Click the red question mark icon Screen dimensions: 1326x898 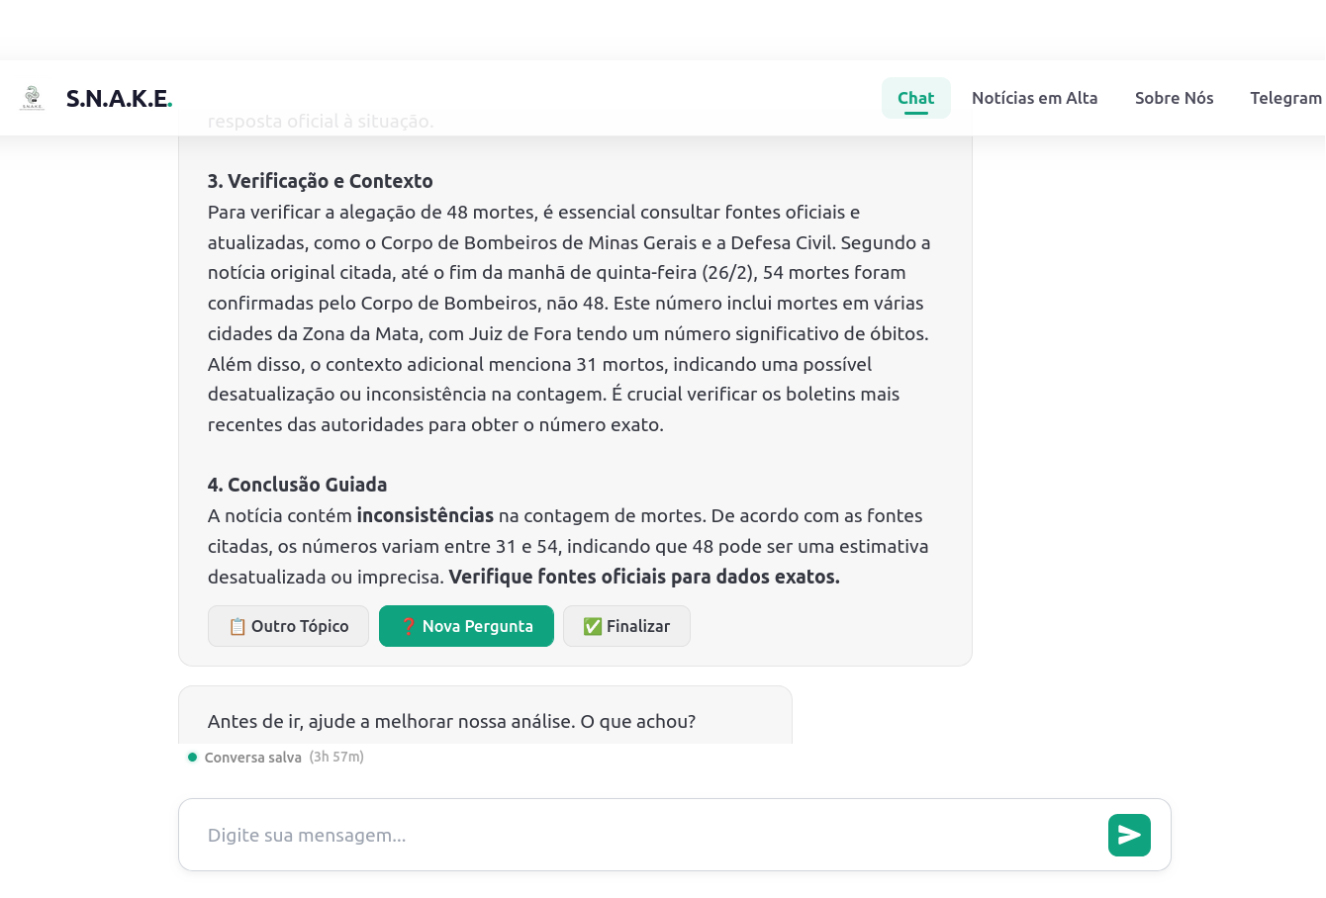click(408, 626)
